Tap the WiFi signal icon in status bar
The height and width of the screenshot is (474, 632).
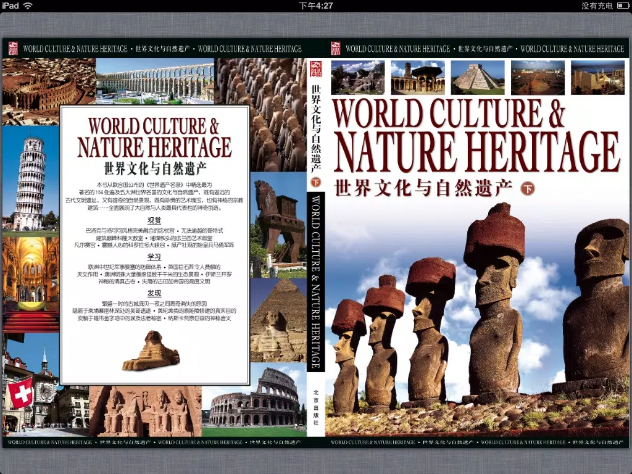[28, 6]
